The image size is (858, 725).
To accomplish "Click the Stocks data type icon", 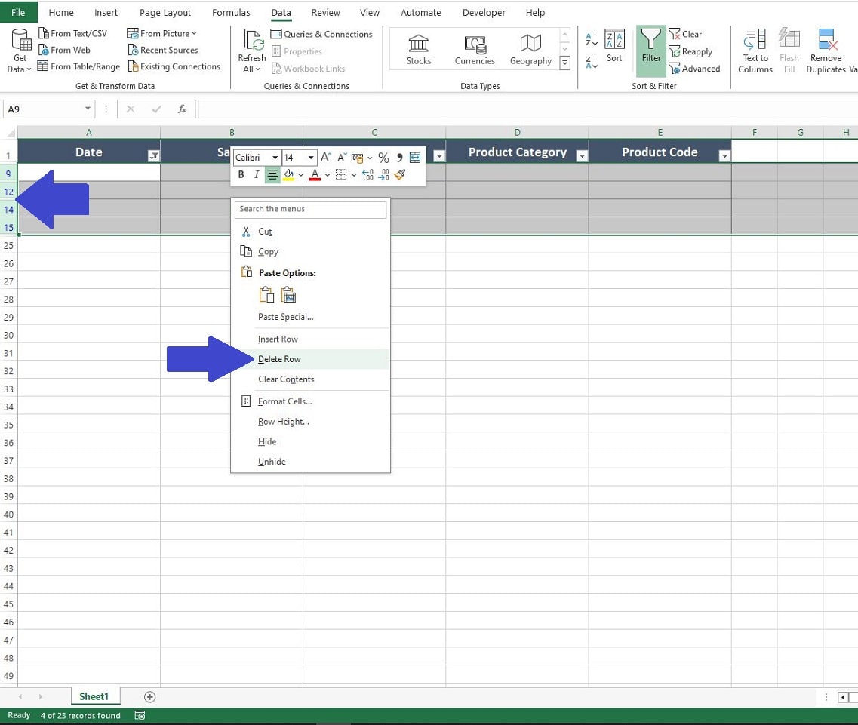I will (418, 45).
